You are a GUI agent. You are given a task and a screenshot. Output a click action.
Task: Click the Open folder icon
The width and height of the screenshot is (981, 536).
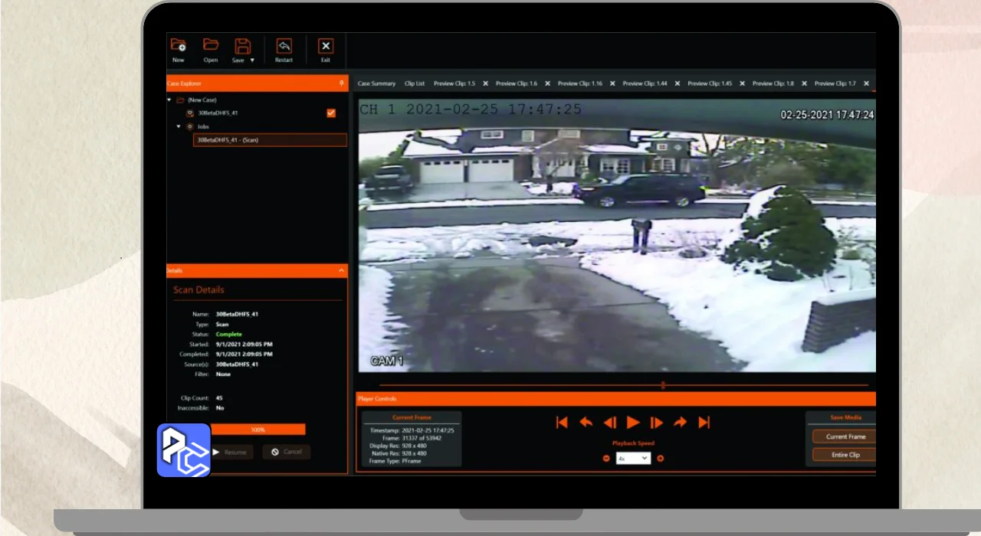pos(211,47)
